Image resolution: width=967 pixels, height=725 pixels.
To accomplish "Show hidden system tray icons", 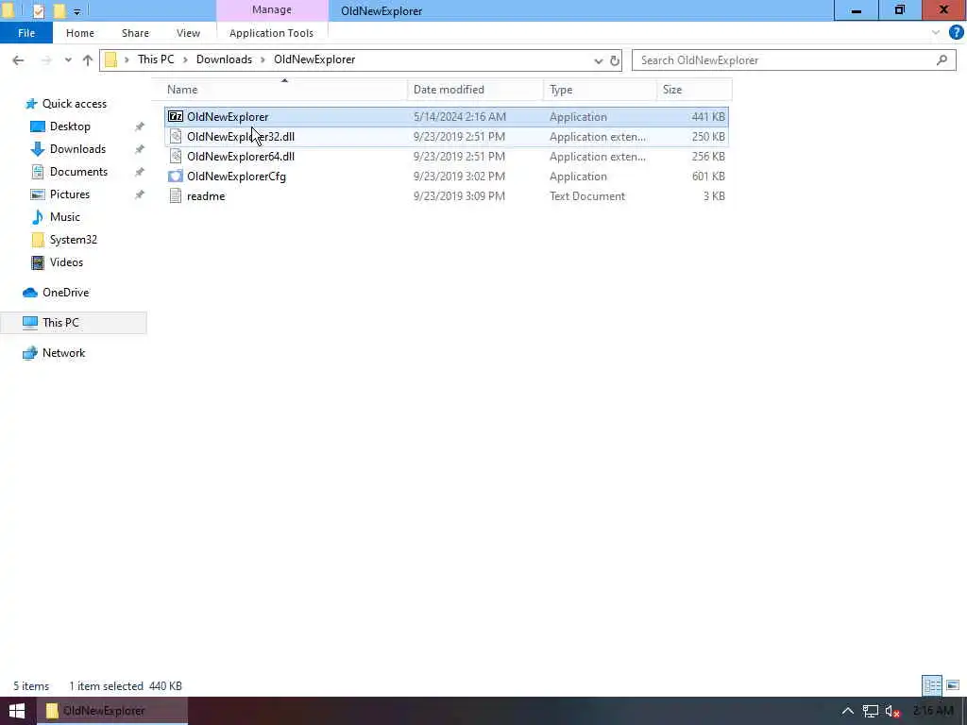I will (848, 712).
